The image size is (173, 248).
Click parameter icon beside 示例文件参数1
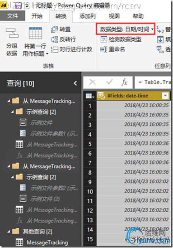(x=23, y=133)
